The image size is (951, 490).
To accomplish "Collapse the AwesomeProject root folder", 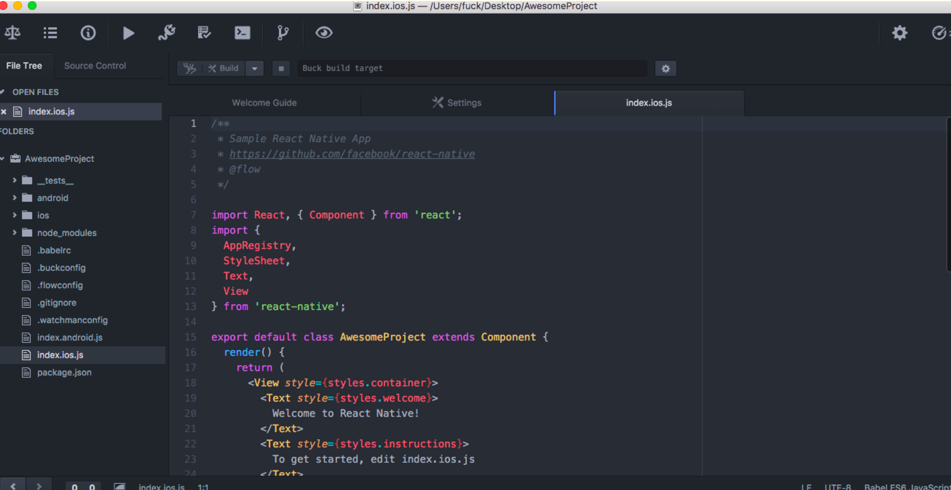I will click(x=3, y=158).
